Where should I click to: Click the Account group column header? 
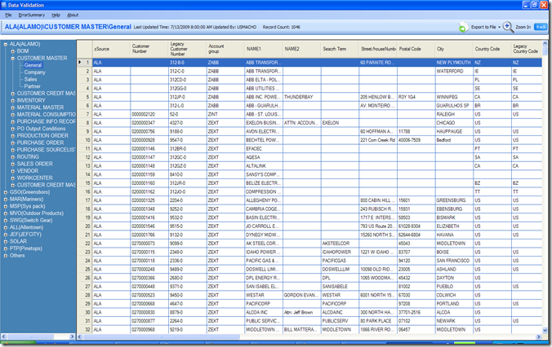[x=225, y=49]
